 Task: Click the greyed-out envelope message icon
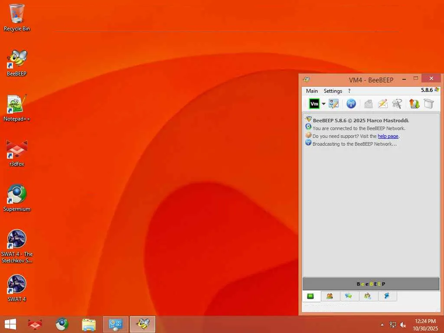click(x=369, y=104)
